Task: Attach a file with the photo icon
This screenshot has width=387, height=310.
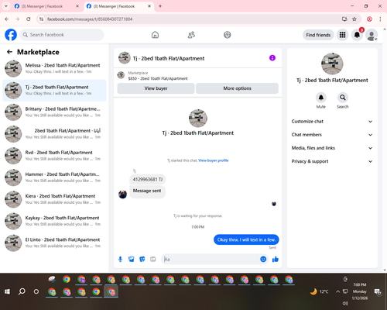Action: click(x=132, y=259)
